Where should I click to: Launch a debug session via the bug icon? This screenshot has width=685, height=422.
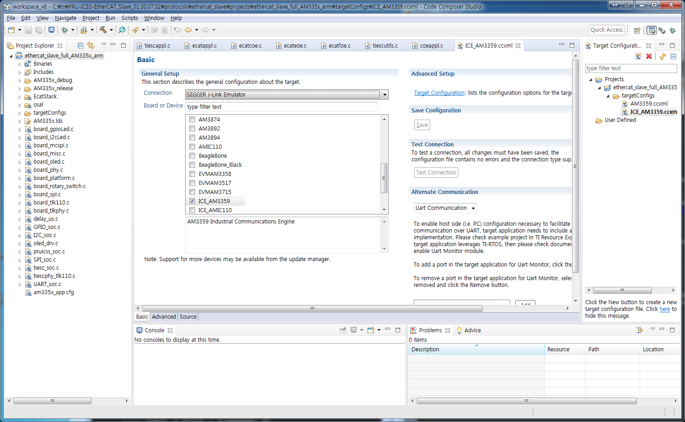coord(65,30)
